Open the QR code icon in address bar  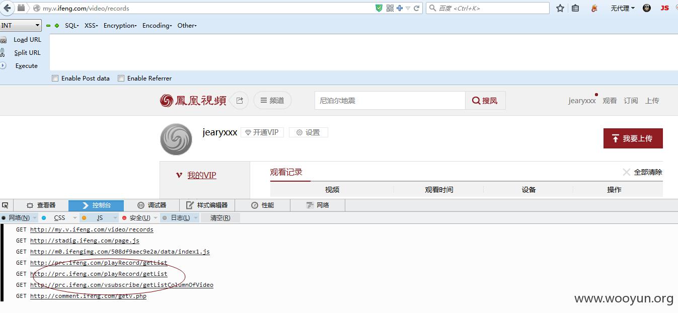pos(390,8)
